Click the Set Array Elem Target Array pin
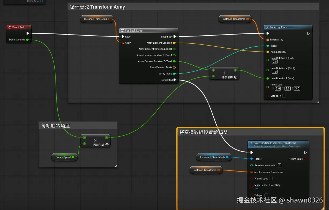329x210 pixels. pos(268,40)
